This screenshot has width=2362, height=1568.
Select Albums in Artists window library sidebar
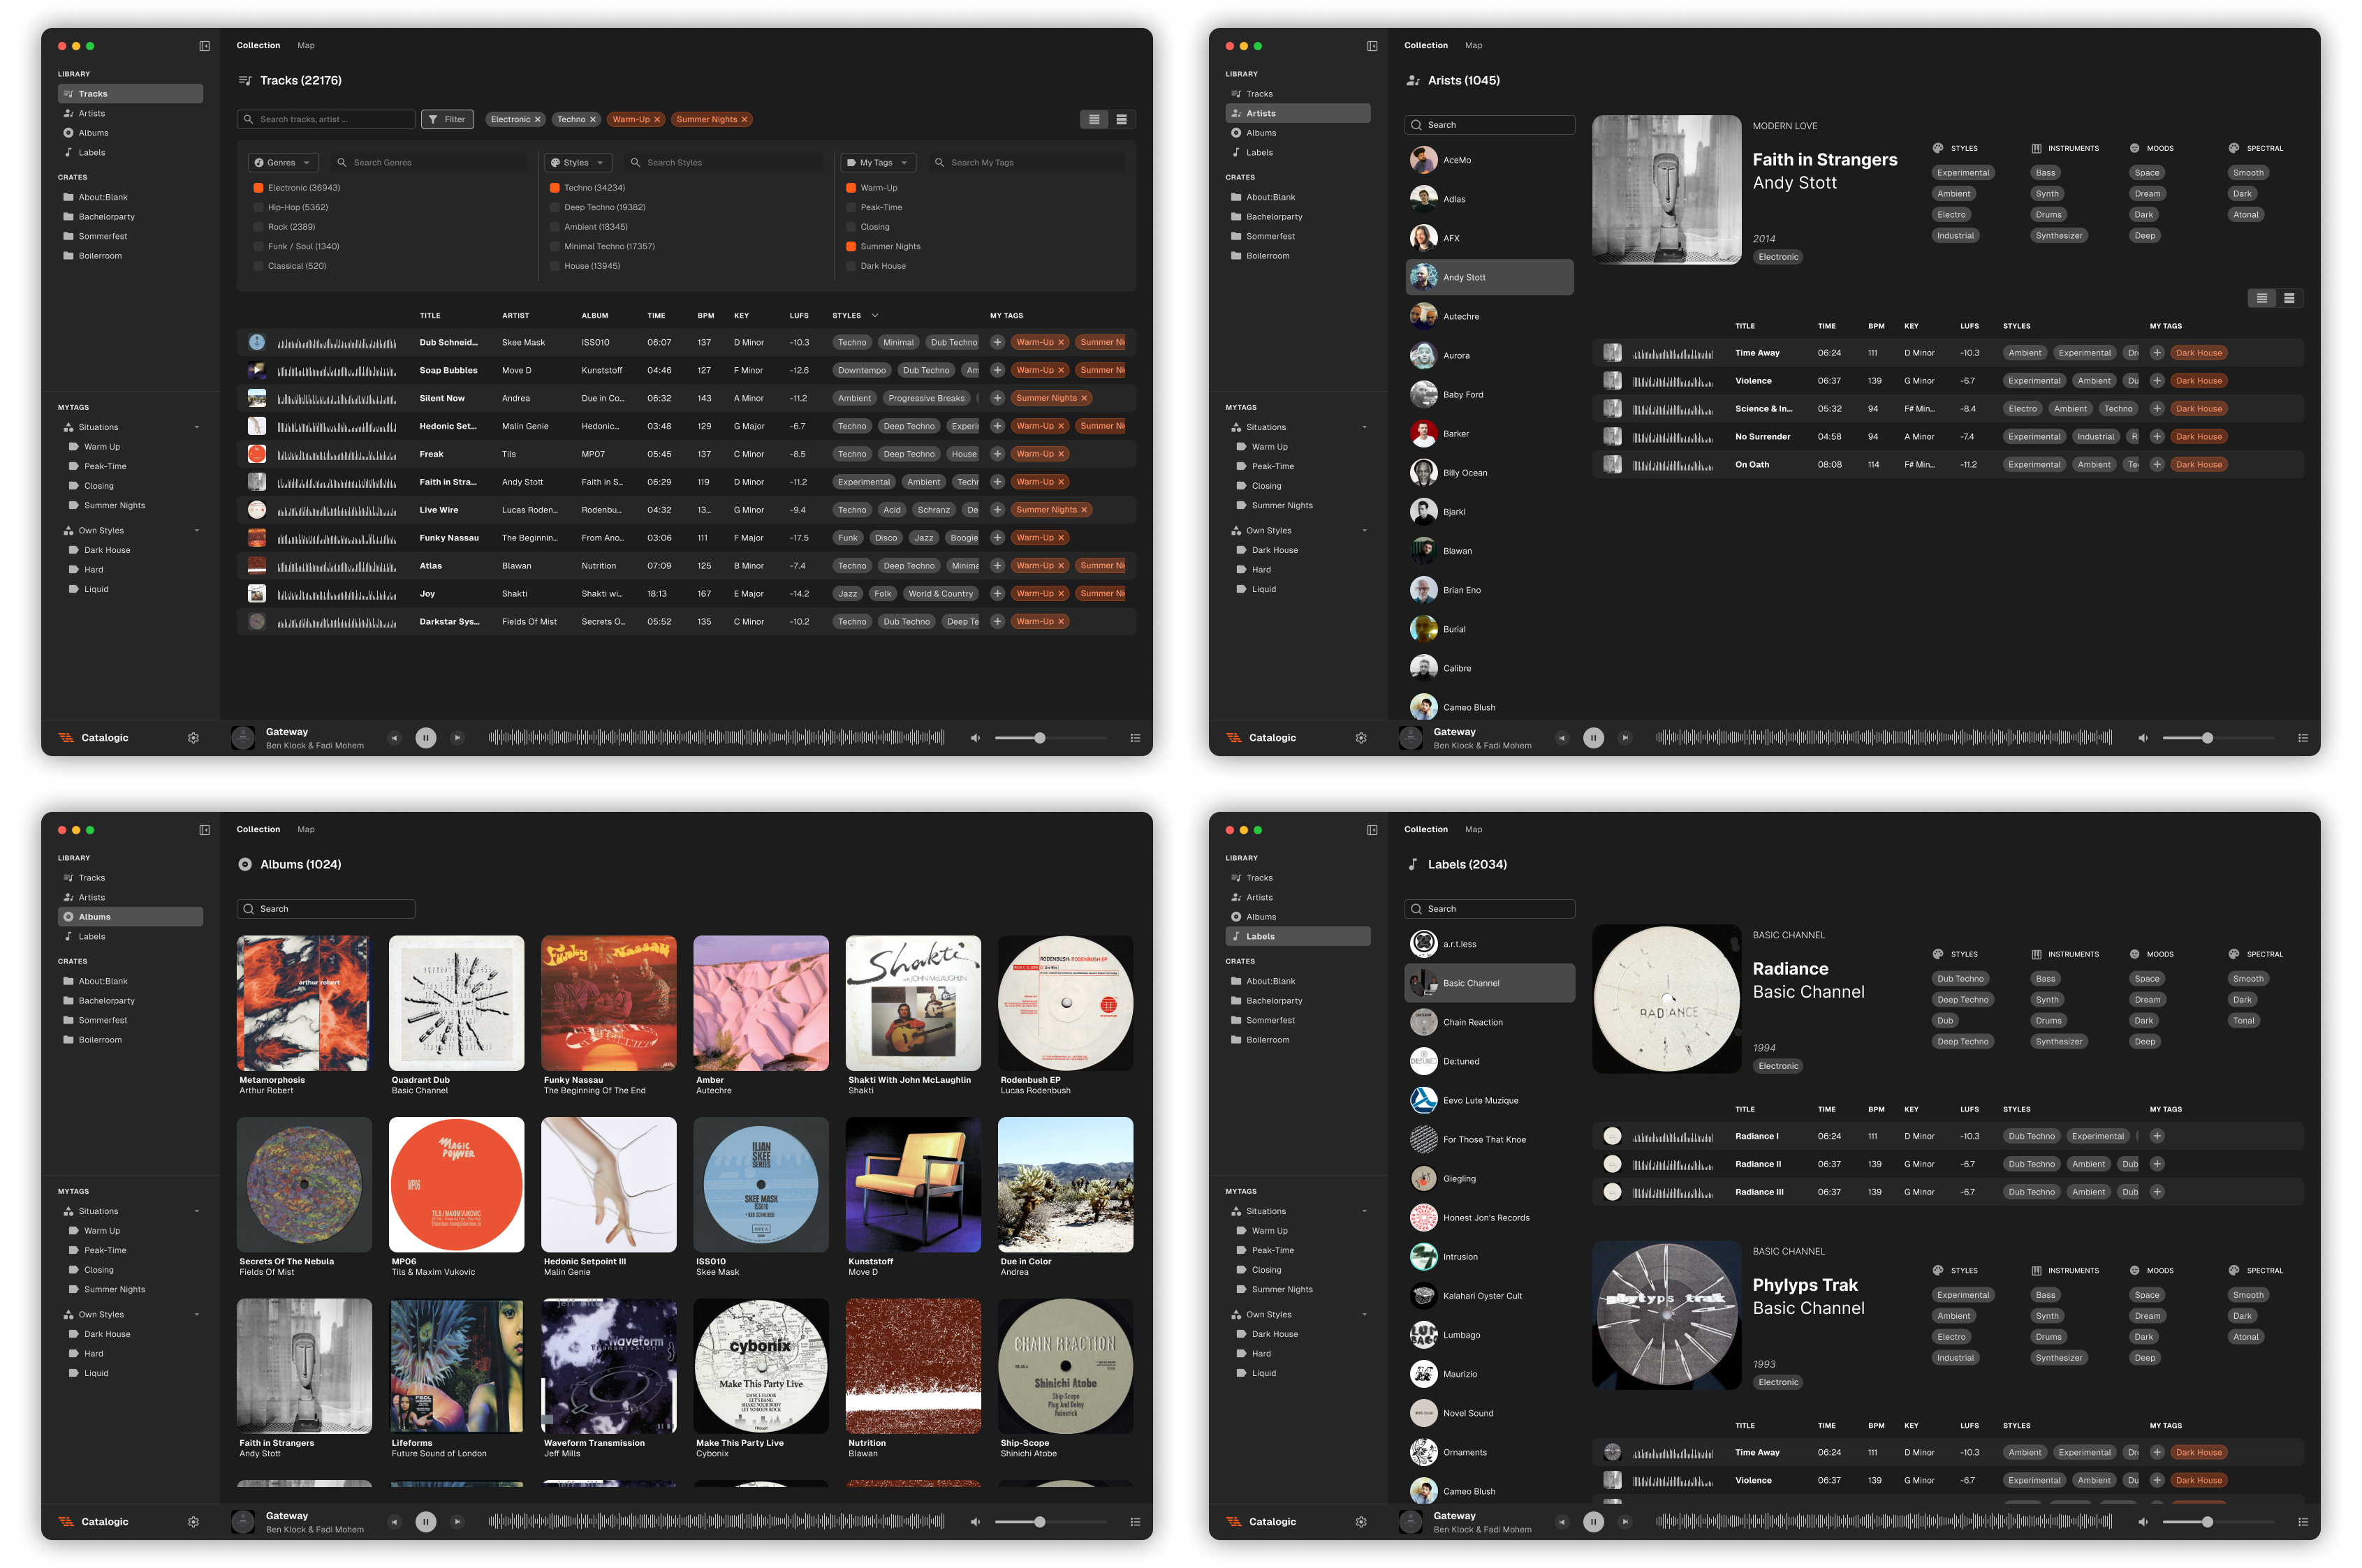pos(1298,133)
